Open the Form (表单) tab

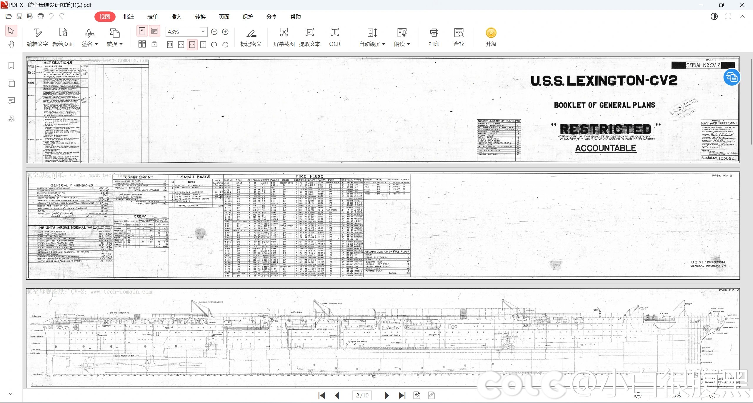coord(153,17)
